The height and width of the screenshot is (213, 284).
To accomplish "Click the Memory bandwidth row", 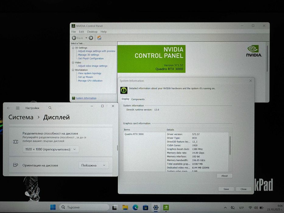I will 186,160.
